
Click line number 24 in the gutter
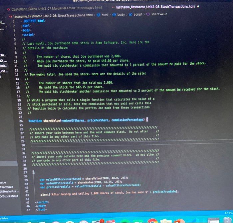click(x=21, y=121)
